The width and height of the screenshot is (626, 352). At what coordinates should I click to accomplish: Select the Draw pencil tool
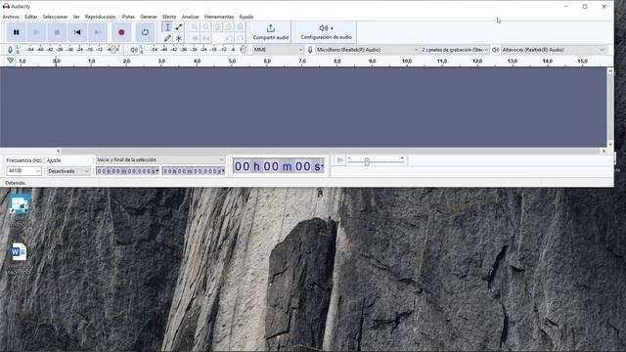[x=167, y=38]
